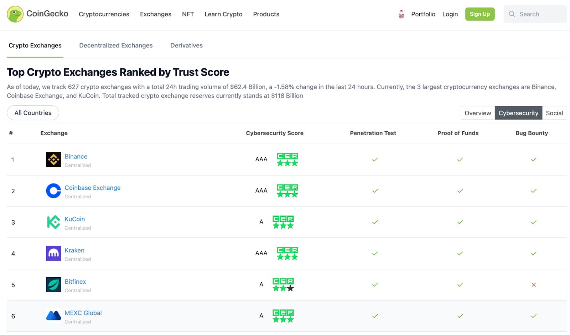Click the magnifier icon in the search box
This screenshot has width=570, height=335.
click(512, 14)
